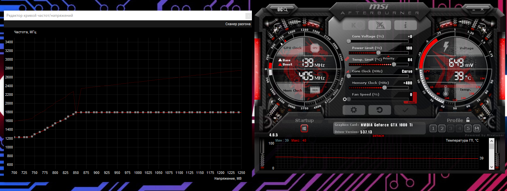Load profile slot 5
This screenshot has height=191, width=507.
468,128
